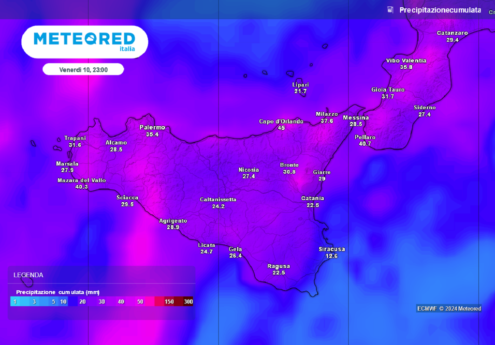Click the Meteored Italia logo
The image size is (495, 345).
85,42
